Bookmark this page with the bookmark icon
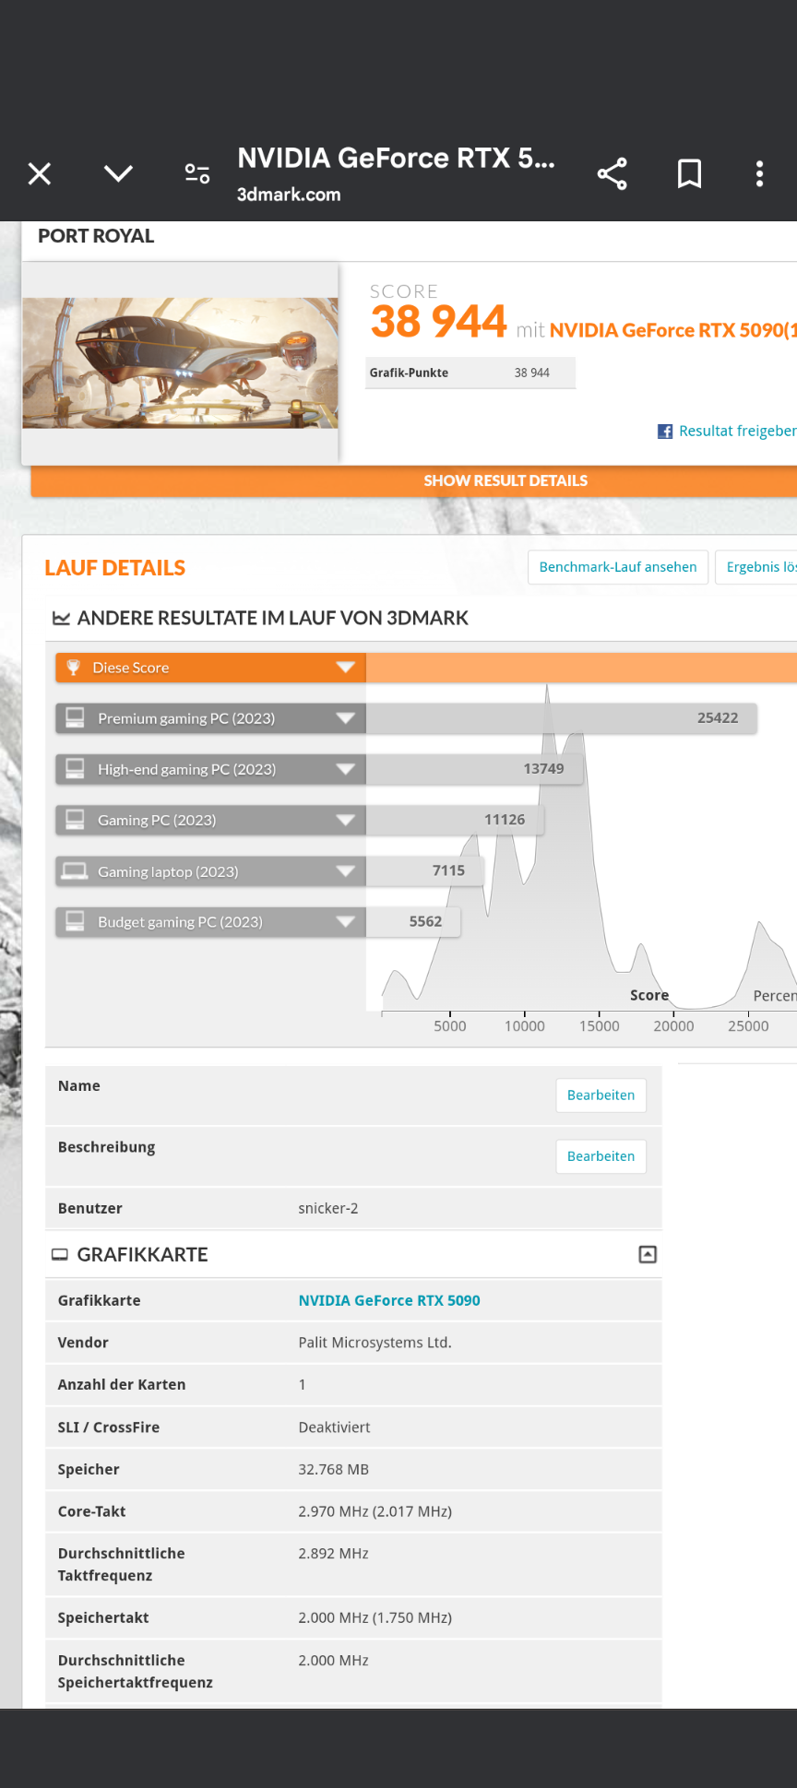This screenshot has height=1788, width=797. click(x=689, y=173)
